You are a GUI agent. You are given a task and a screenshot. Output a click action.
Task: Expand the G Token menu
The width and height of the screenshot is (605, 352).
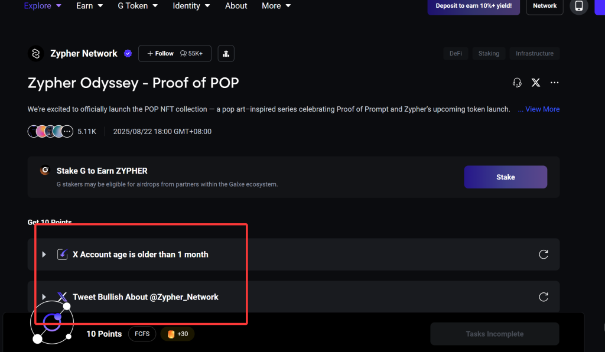coord(138,6)
